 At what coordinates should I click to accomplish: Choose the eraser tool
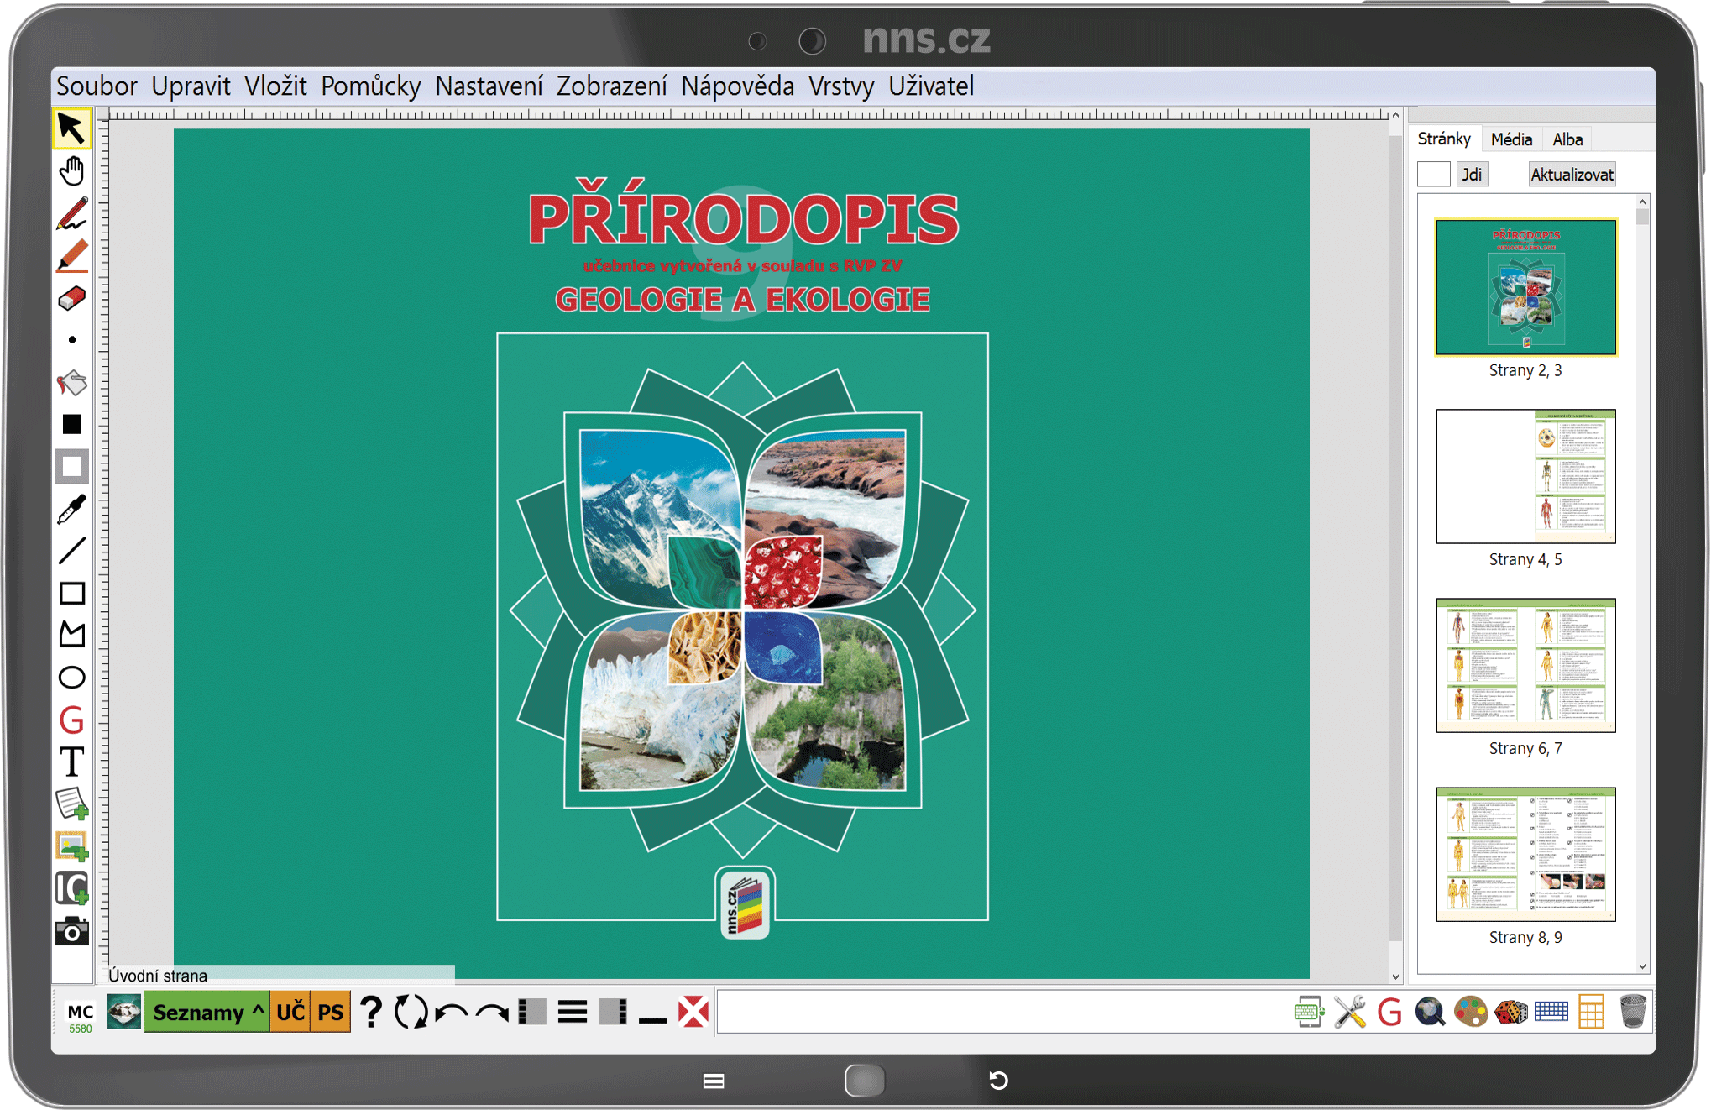(x=72, y=298)
